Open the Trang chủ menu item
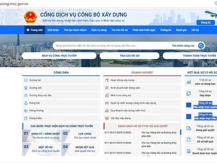The image size is (217, 163). point(35,30)
